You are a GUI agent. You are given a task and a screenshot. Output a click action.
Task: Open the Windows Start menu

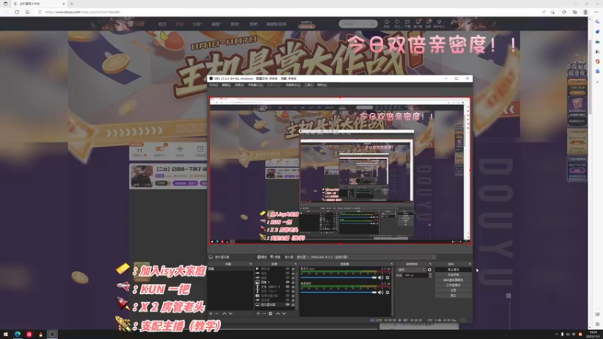(x=5, y=334)
